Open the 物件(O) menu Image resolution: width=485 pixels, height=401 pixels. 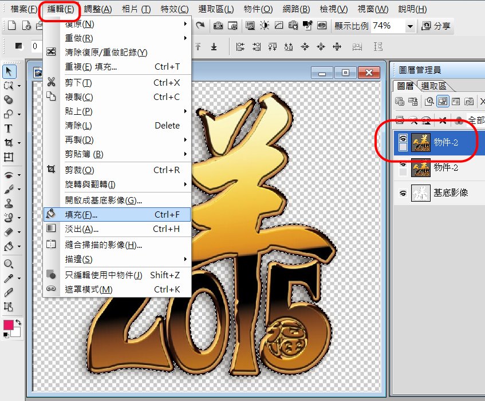click(x=258, y=9)
